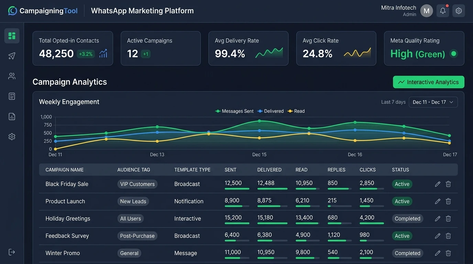Edit the Holiday Greetings campaign
Screen dimensions: 473x264
click(x=438, y=219)
